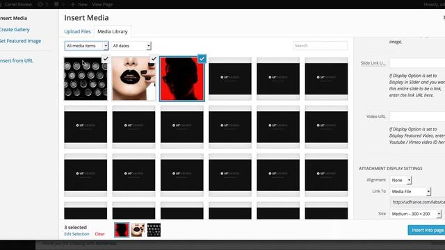Screen dimensions: 445x250
Task: Open the All media items dropdown
Action: coord(86,46)
